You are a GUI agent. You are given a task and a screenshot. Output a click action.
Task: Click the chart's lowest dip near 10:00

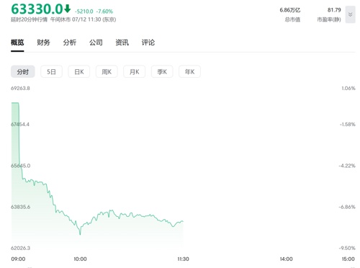click(80, 234)
